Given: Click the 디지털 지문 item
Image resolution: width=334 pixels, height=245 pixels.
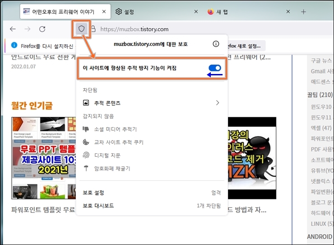Looking at the screenshot, I should 107,155.
